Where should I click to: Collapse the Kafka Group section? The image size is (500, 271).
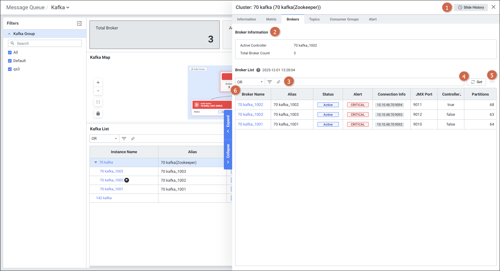pyautogui.click(x=9, y=34)
